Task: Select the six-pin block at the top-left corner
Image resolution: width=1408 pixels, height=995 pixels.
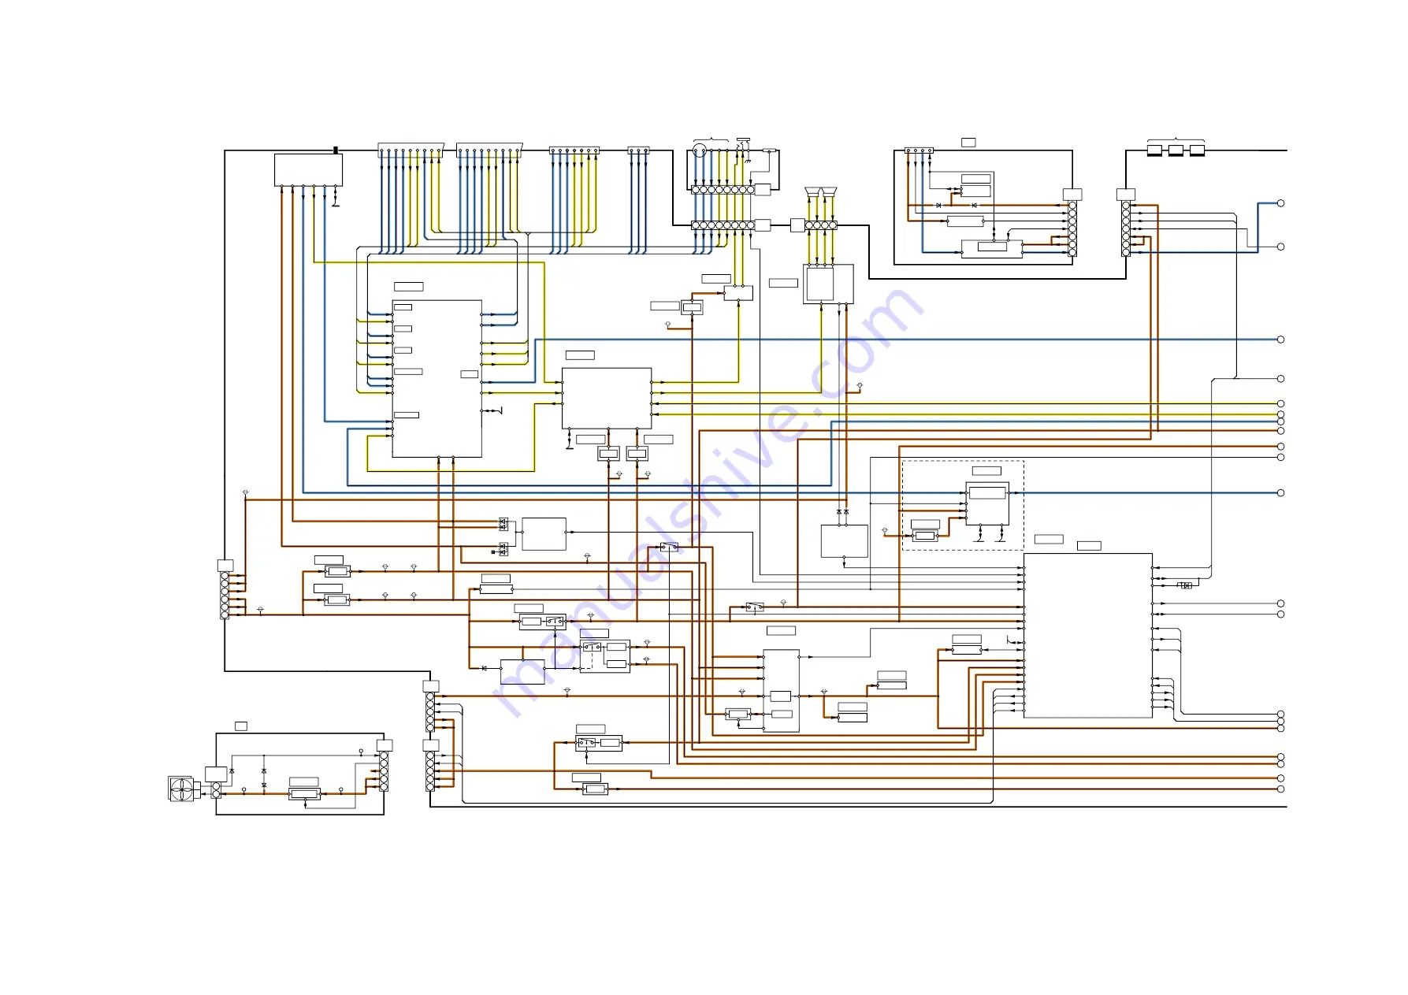Action: pos(308,170)
